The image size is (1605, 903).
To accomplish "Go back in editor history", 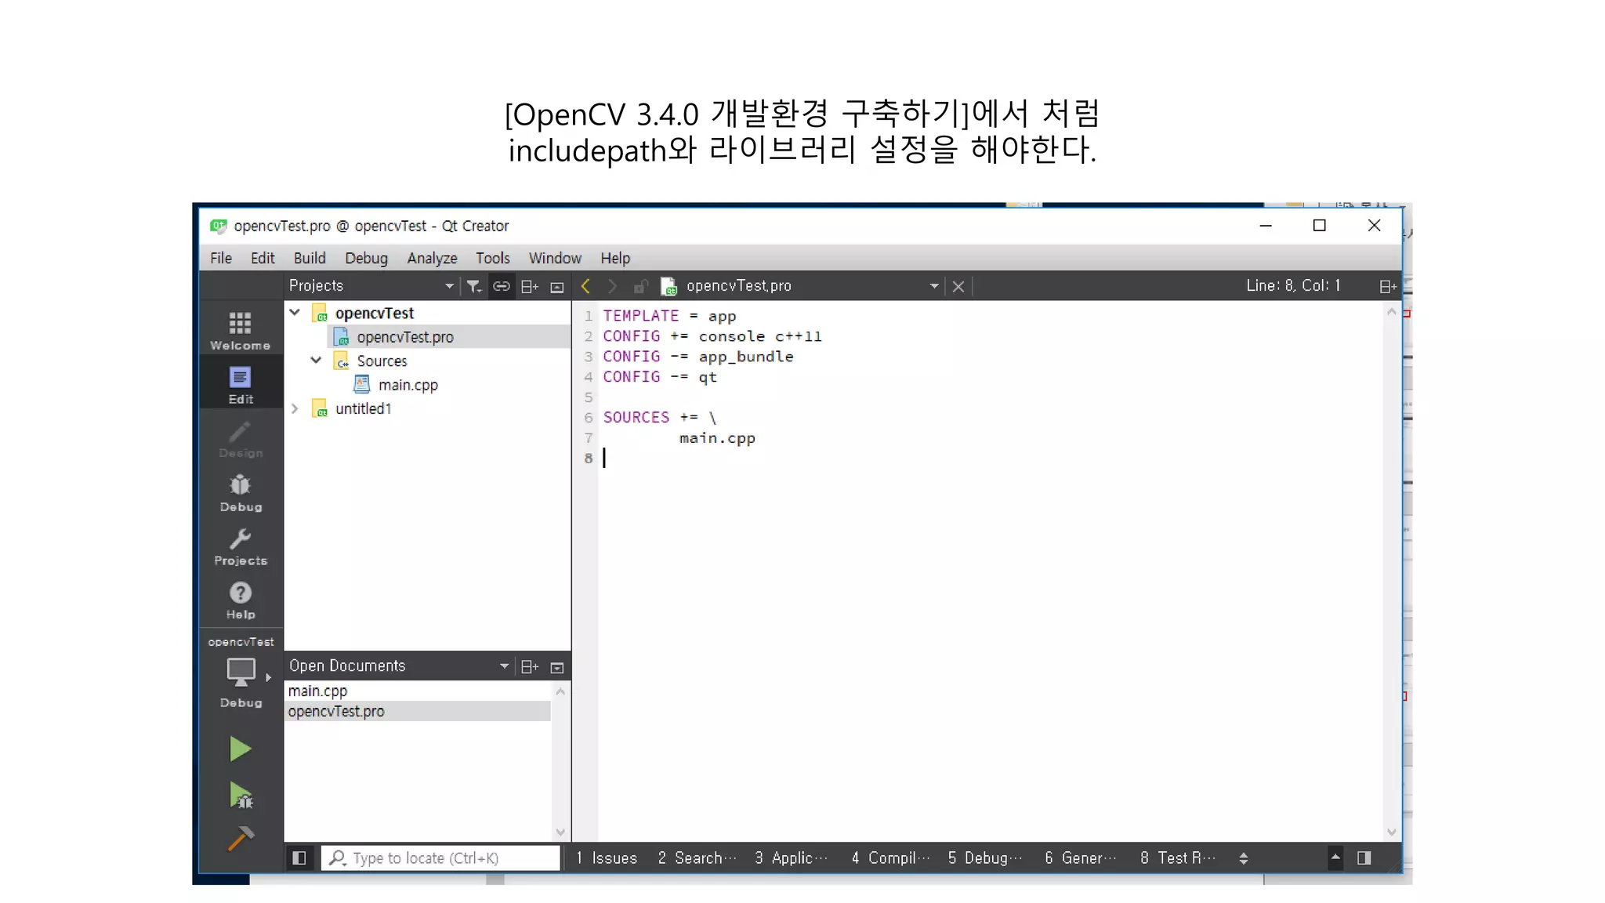I will pos(585,286).
